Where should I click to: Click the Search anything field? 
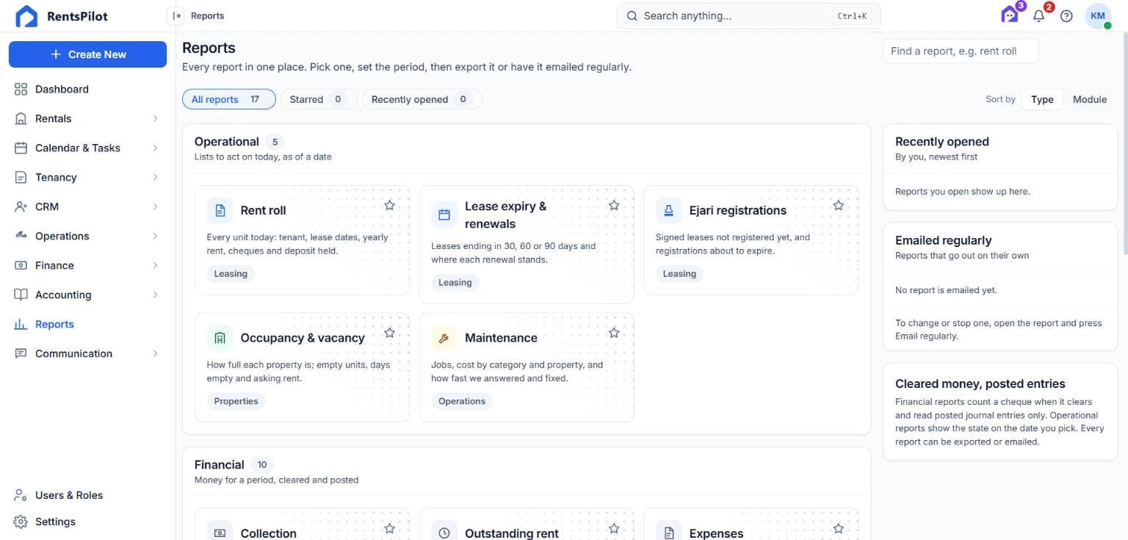tap(748, 15)
